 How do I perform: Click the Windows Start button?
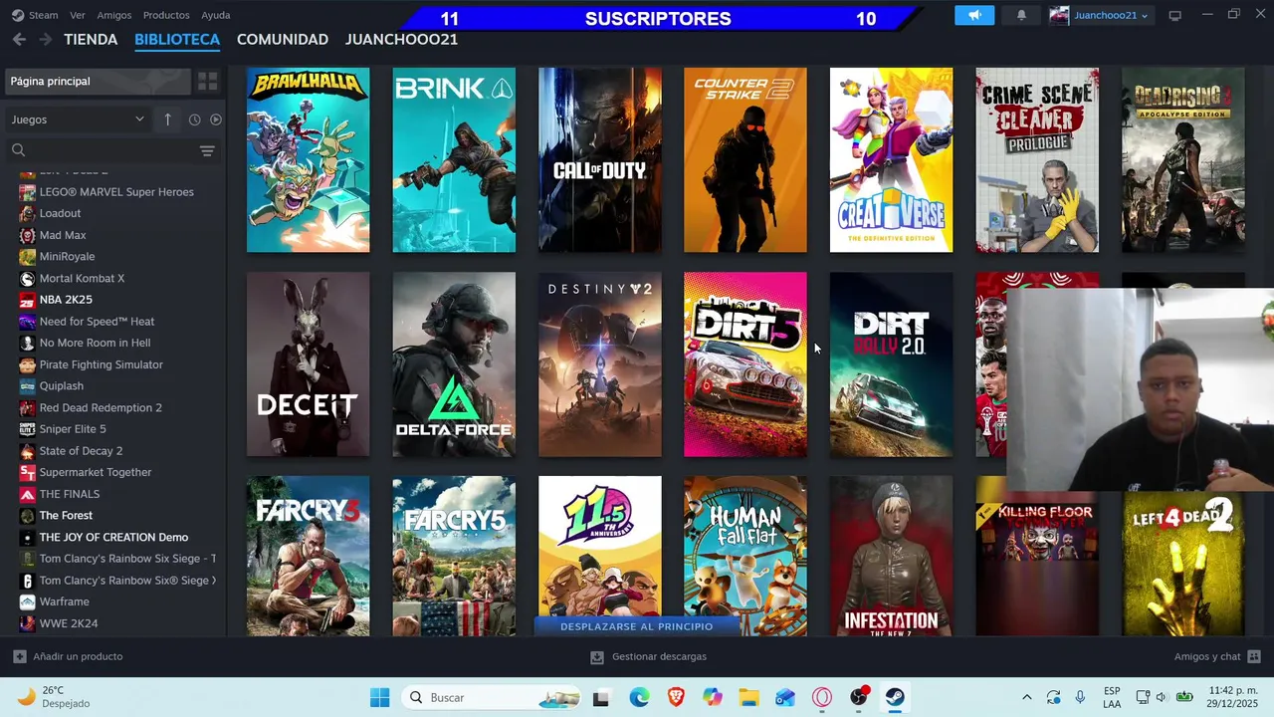tap(380, 697)
